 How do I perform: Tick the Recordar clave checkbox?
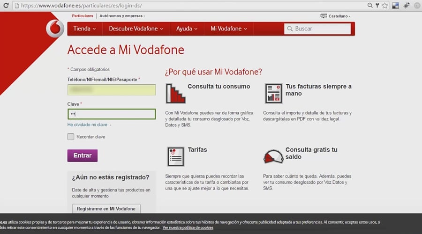(x=71, y=137)
